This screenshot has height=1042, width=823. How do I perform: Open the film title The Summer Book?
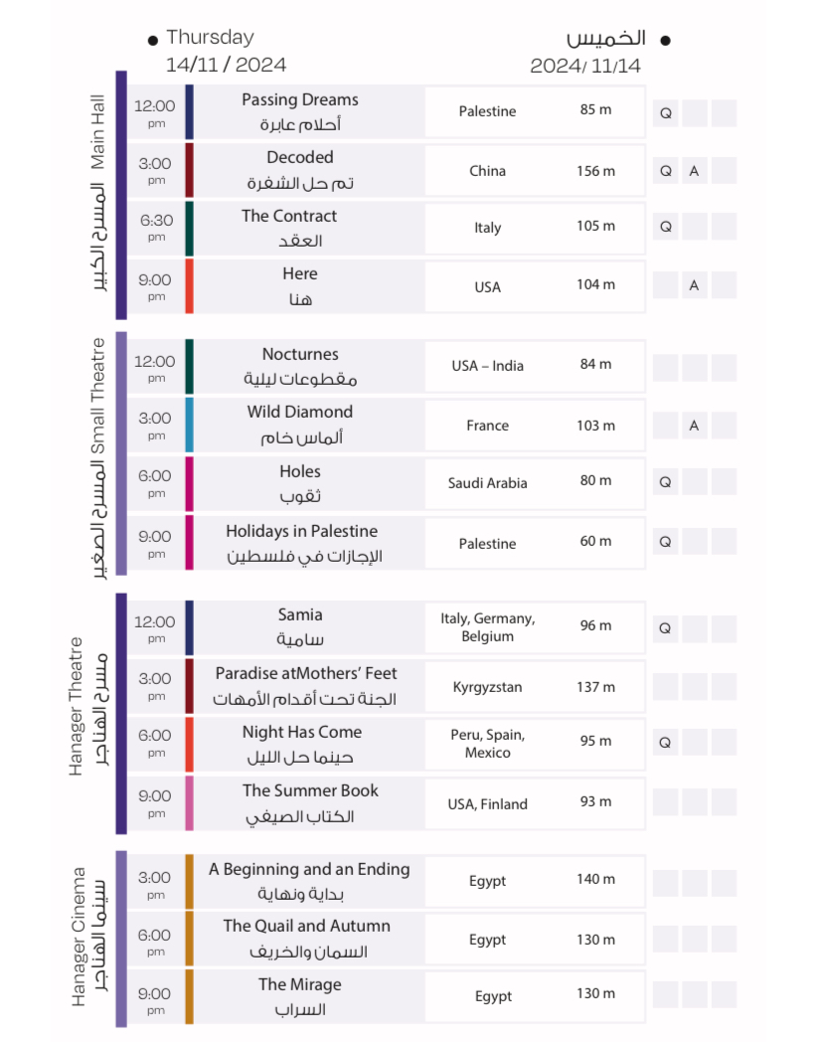310,791
